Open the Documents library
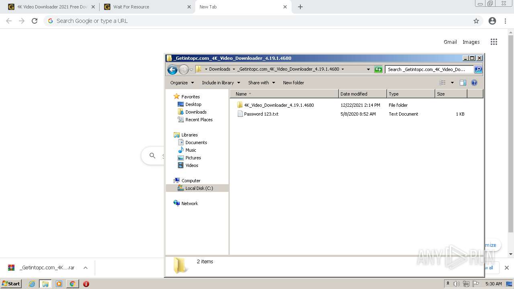The width and height of the screenshot is (514, 289). 196,142
